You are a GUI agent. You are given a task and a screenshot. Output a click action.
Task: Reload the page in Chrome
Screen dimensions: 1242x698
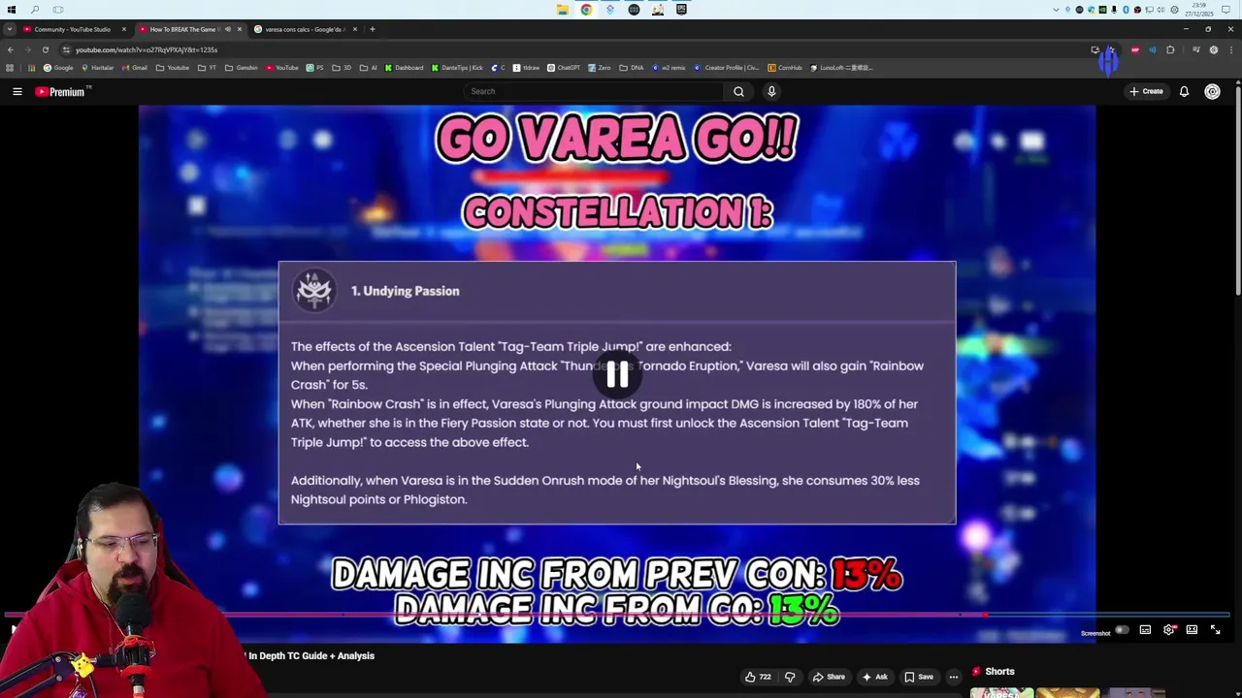pos(45,49)
